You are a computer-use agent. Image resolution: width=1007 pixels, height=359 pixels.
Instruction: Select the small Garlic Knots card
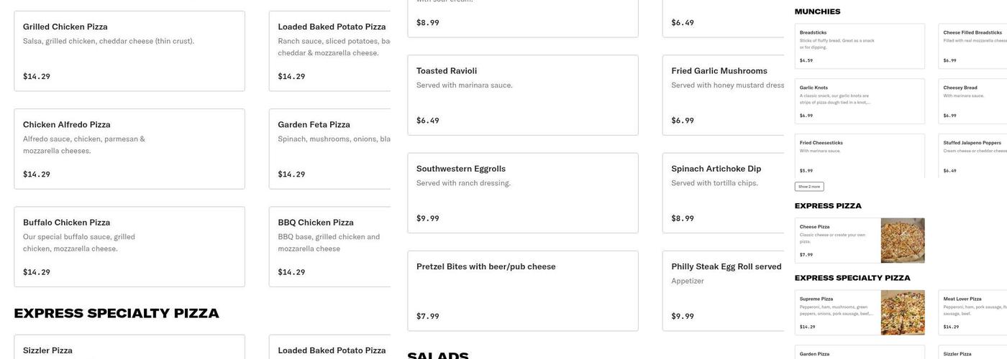pos(860,101)
